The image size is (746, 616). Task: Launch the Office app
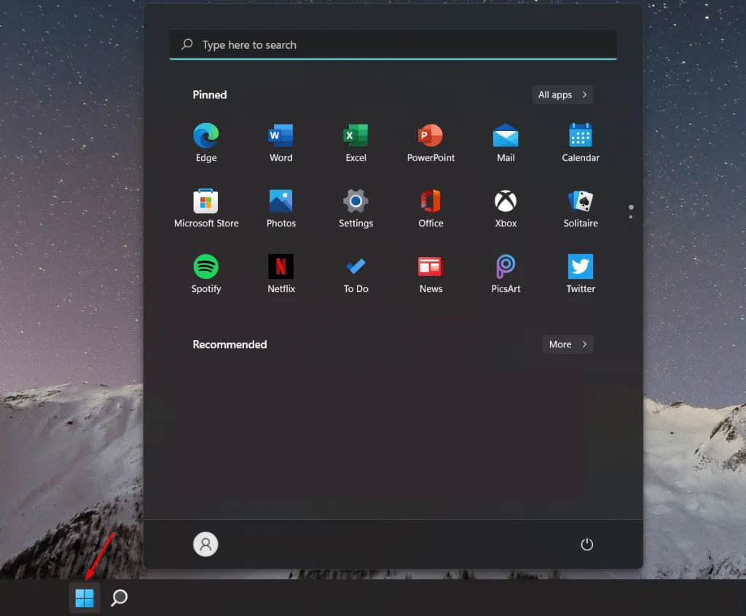point(431,208)
